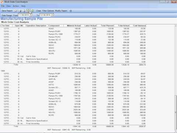Click the highlighted toolbar icon under the mouse cursor
Viewport: 177px width, 133px height.
(28, 11)
